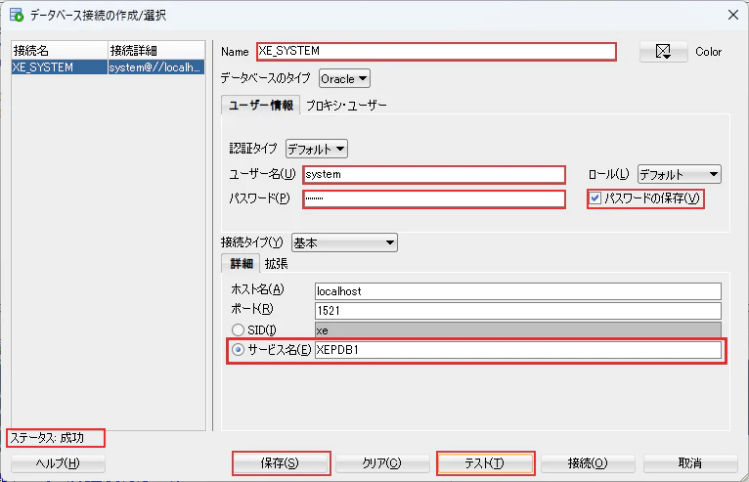Open the Color picker button
Screen dimensions: 749x482
tap(664, 52)
